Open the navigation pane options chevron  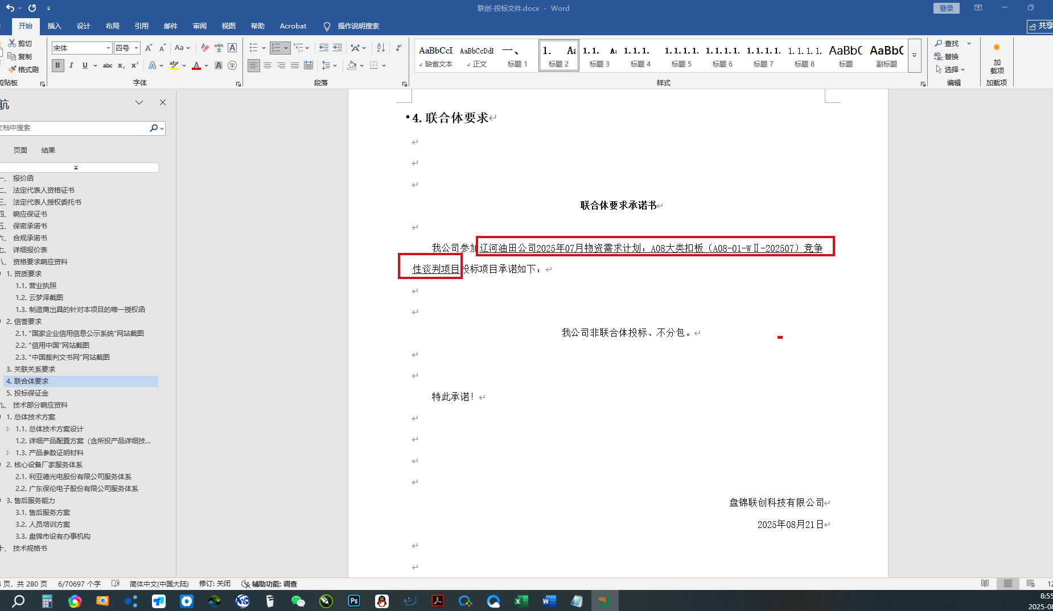pyautogui.click(x=139, y=102)
